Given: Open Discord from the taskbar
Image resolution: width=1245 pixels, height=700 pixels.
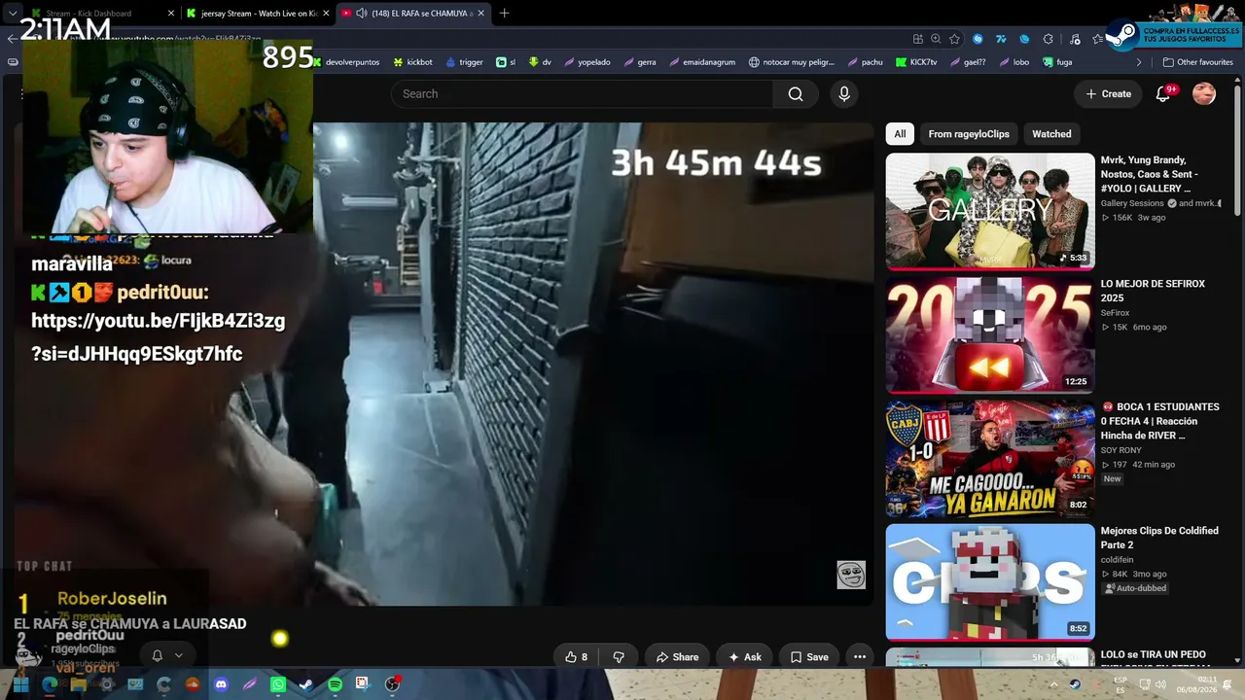Looking at the screenshot, I should 221,684.
